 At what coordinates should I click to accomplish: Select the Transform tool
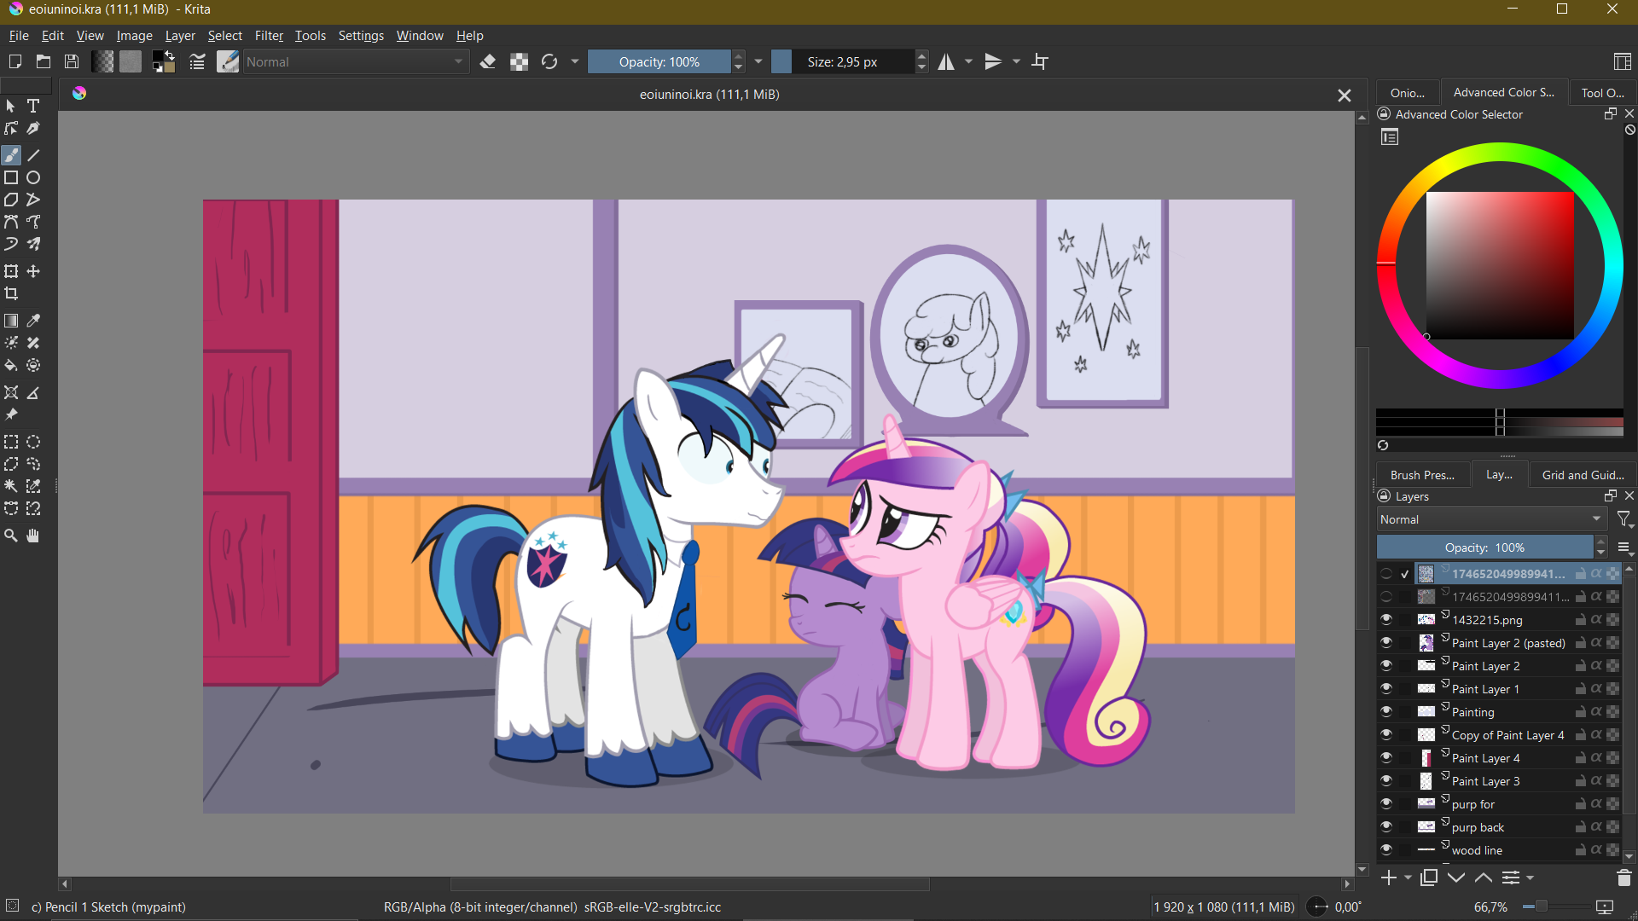[x=11, y=271]
